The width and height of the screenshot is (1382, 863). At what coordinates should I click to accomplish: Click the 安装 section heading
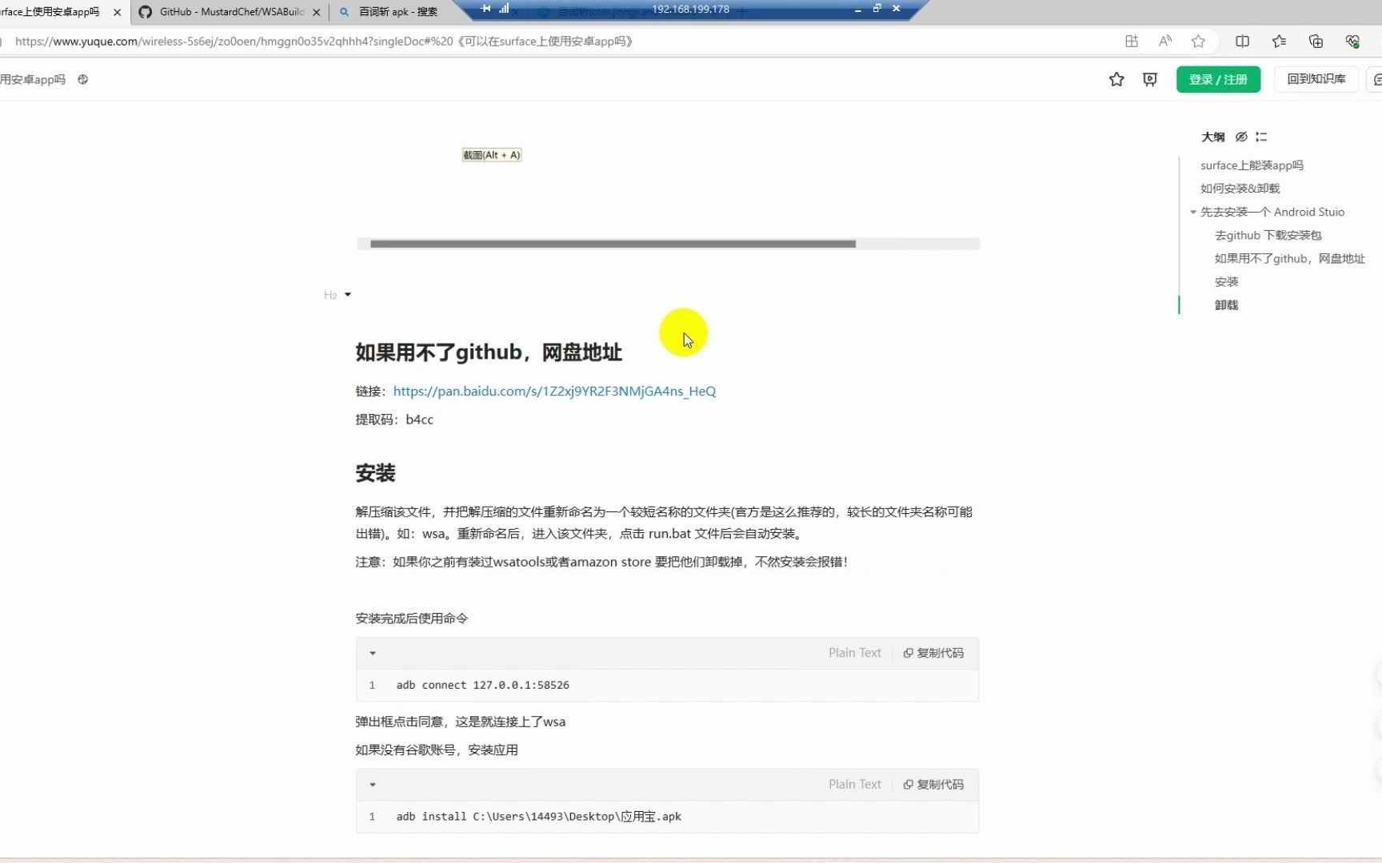pyautogui.click(x=375, y=473)
